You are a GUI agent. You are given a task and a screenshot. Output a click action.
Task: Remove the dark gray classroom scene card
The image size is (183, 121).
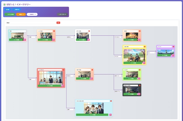coord(140,85)
